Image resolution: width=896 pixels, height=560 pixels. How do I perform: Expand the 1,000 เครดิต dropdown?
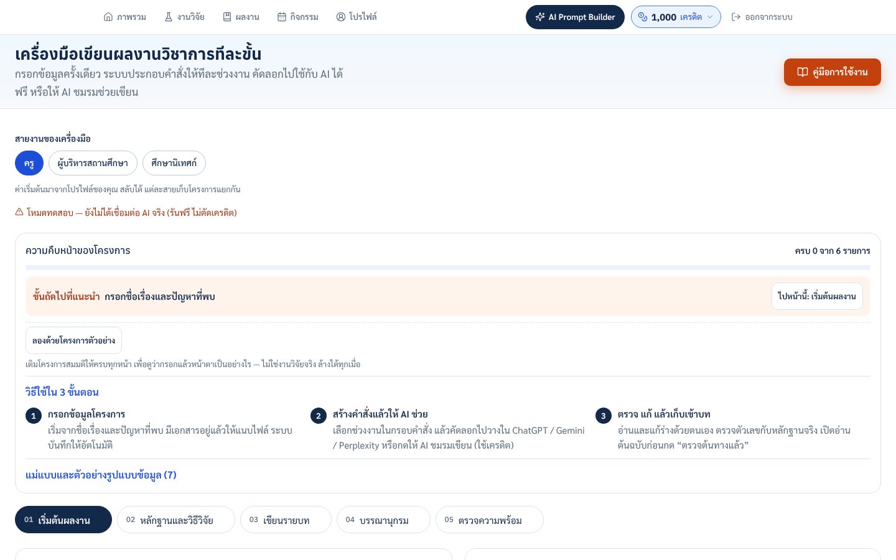tap(676, 17)
